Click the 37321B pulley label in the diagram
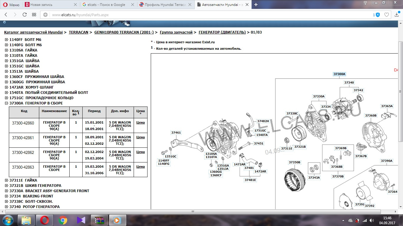403x226 pixels. pyautogui.click(x=300, y=147)
